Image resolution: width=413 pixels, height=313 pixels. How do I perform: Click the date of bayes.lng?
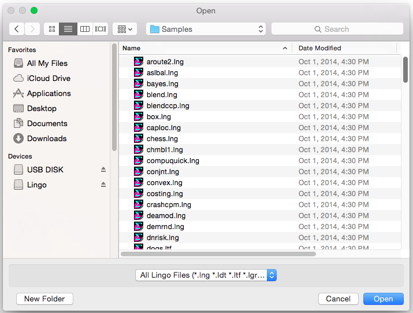tap(333, 84)
